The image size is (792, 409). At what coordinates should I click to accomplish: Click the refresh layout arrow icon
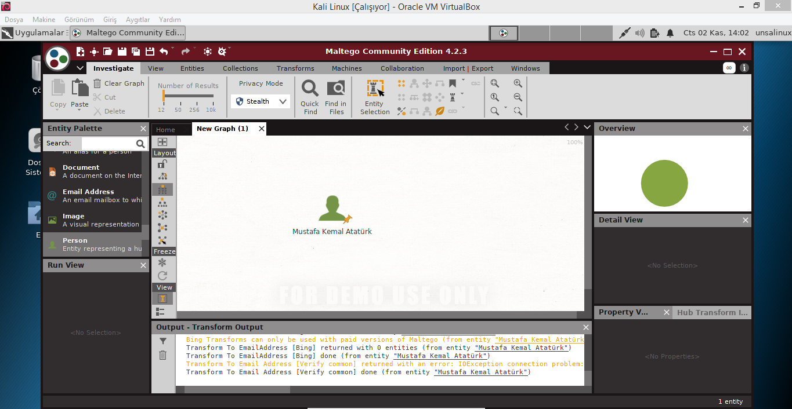coord(162,276)
